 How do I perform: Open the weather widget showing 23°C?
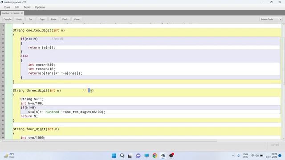coord(9,156)
